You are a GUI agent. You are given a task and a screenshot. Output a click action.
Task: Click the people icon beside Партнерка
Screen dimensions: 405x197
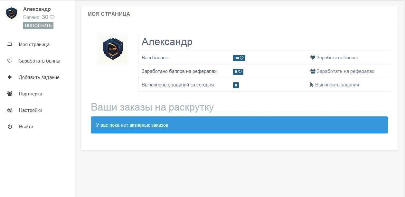(x=10, y=94)
